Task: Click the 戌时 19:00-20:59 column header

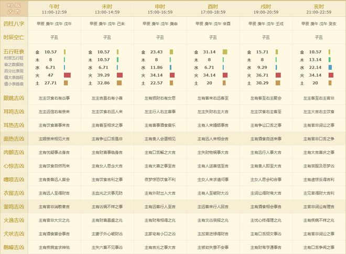Action: (x=266, y=9)
